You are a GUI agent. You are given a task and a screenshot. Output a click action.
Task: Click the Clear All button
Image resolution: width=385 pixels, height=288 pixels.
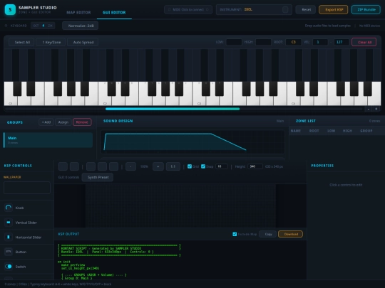point(364,42)
